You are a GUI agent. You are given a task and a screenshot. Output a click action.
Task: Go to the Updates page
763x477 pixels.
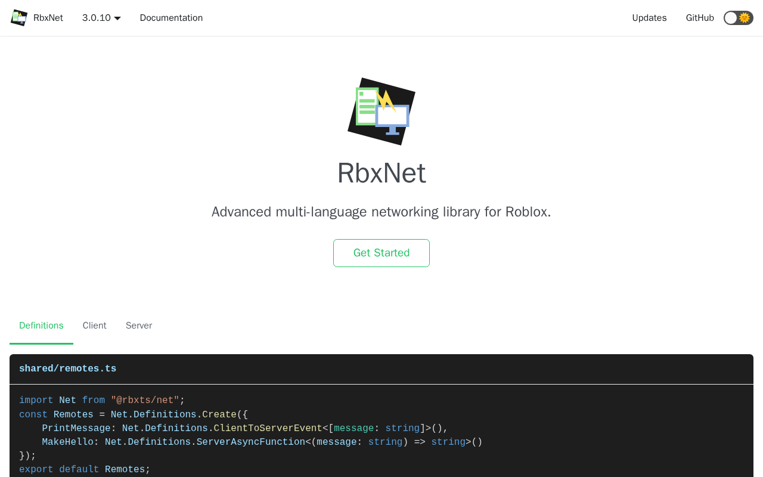coord(649,18)
